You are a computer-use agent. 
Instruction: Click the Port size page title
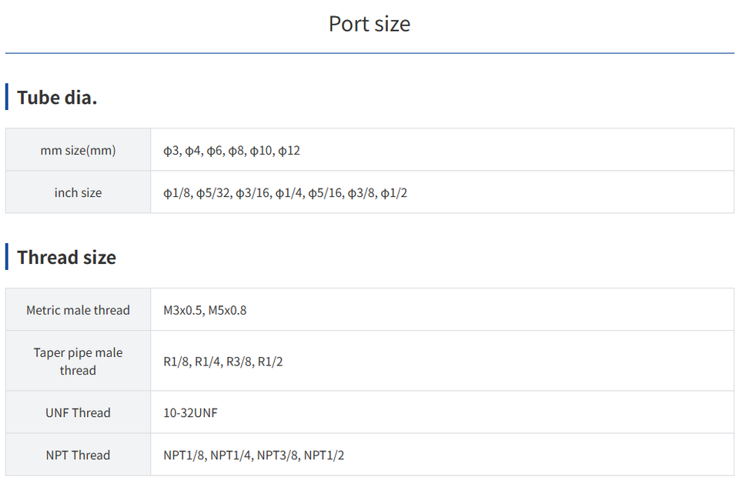coord(369,24)
